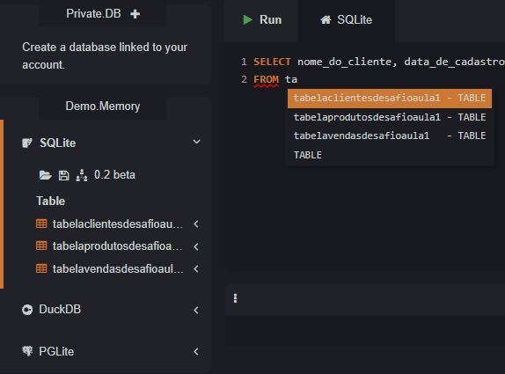505x374 pixels.
Task: Expand the PGLite section
Action: tap(196, 351)
